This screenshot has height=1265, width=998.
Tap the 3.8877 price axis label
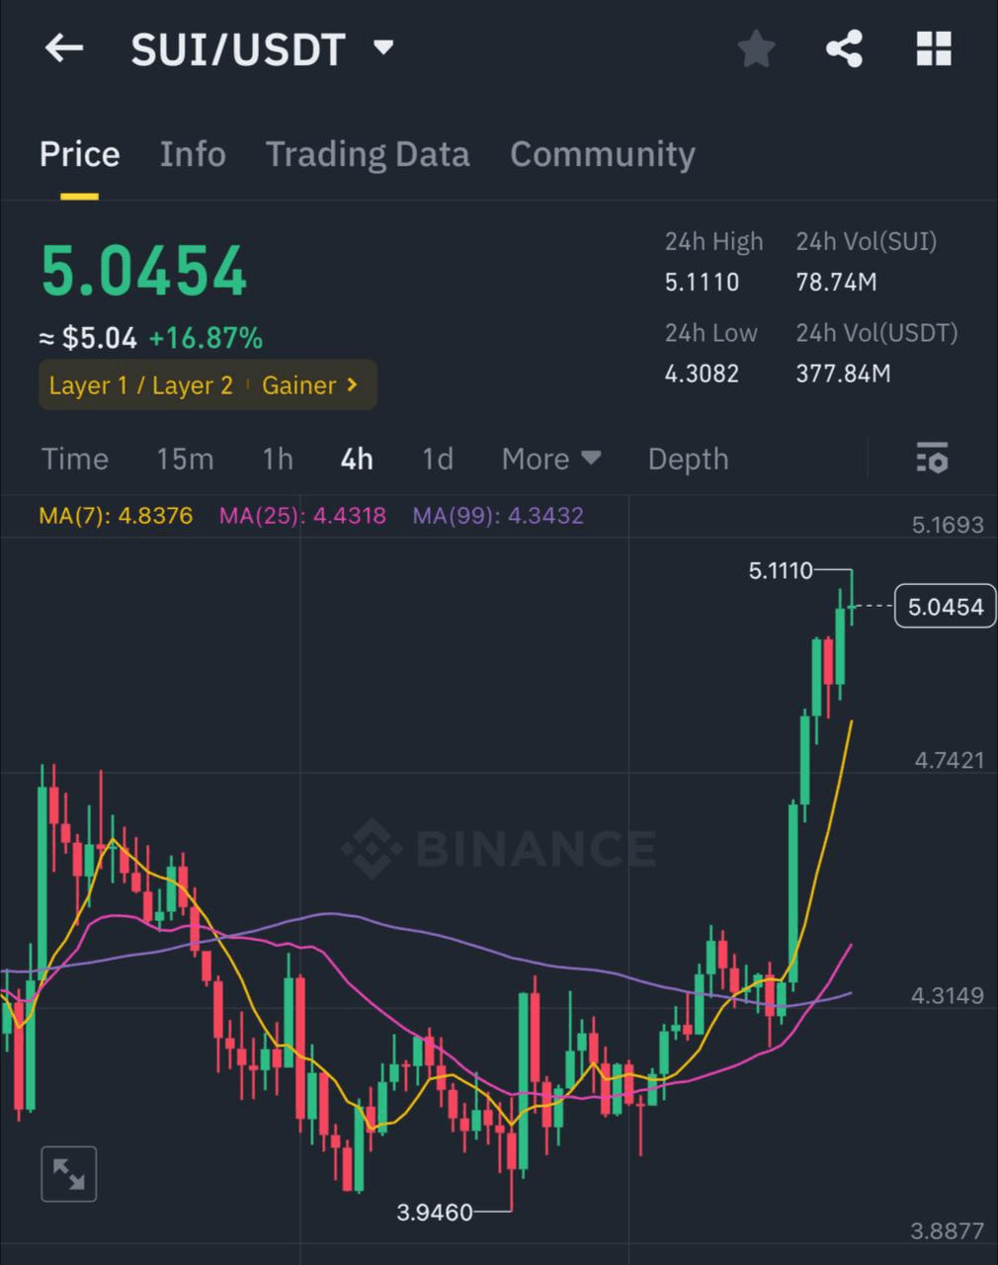(x=948, y=1230)
